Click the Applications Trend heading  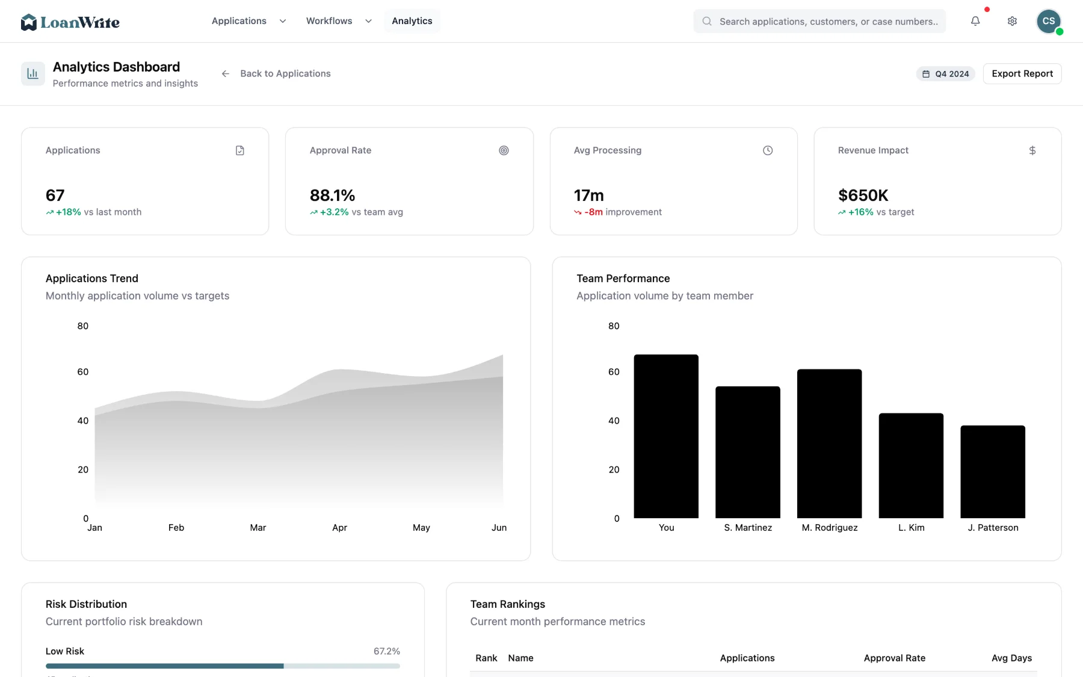coord(92,279)
